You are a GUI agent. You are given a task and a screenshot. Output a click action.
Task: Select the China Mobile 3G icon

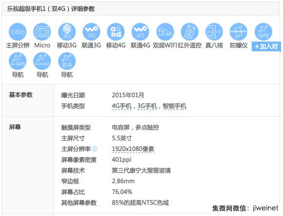pos(67,32)
